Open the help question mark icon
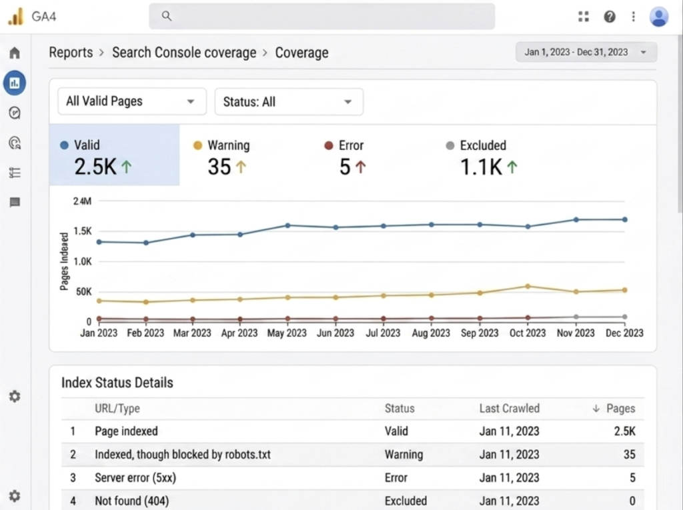Screen dimensions: 683x510 point(610,17)
